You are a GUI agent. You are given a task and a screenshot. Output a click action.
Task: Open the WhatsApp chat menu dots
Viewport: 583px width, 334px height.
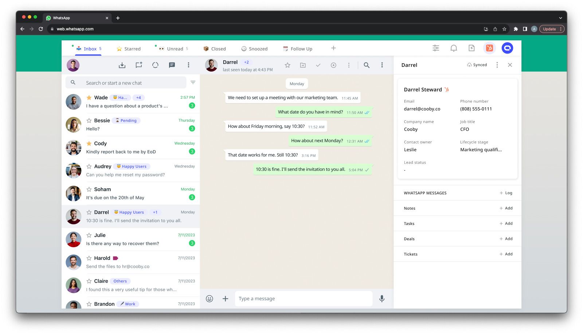tap(382, 65)
